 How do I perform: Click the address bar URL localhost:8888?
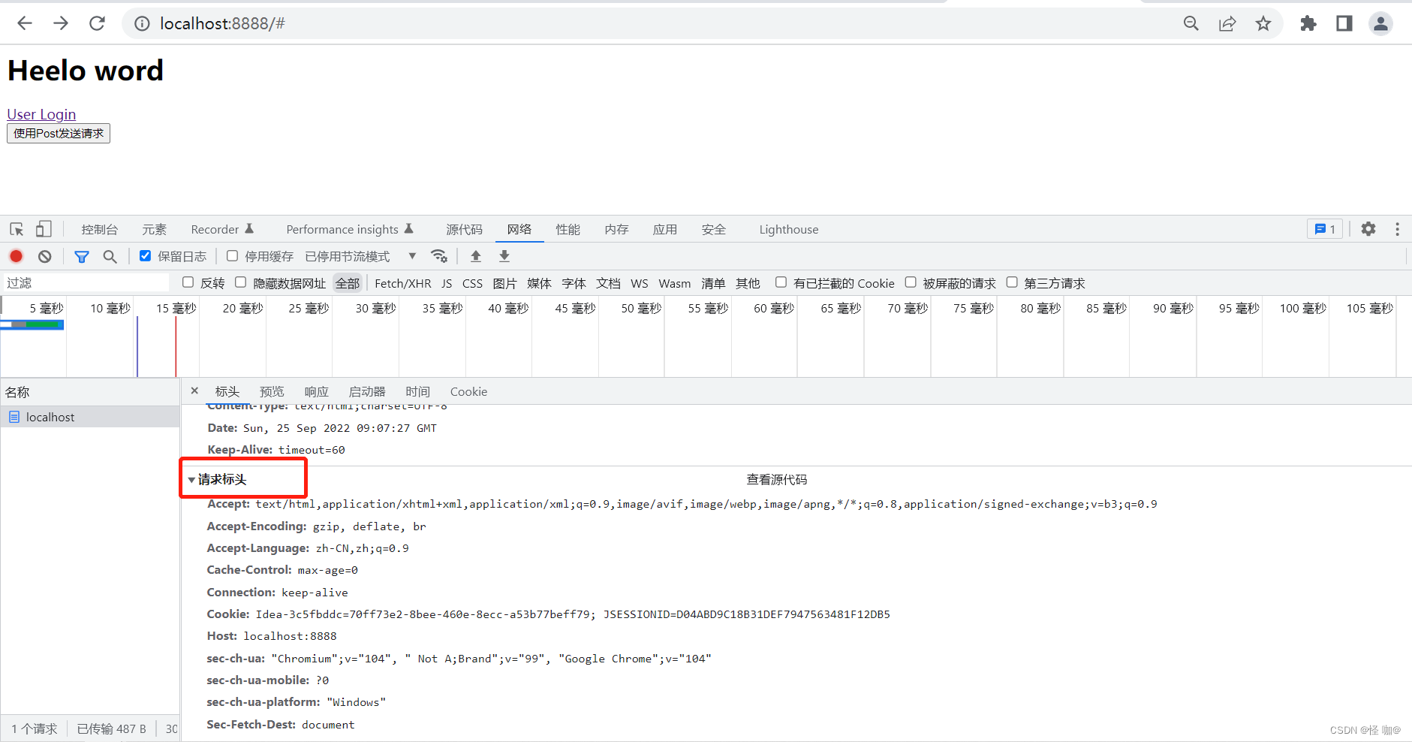pyautogui.click(x=223, y=23)
